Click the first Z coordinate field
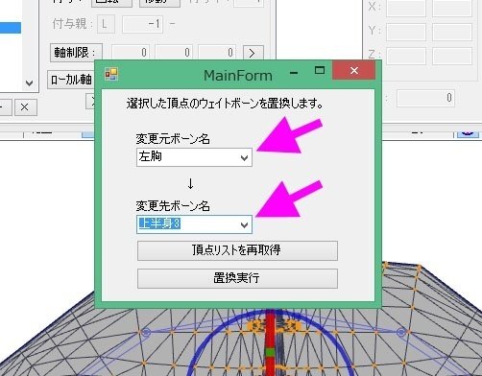This screenshot has height=376, width=482. tap(406, 56)
